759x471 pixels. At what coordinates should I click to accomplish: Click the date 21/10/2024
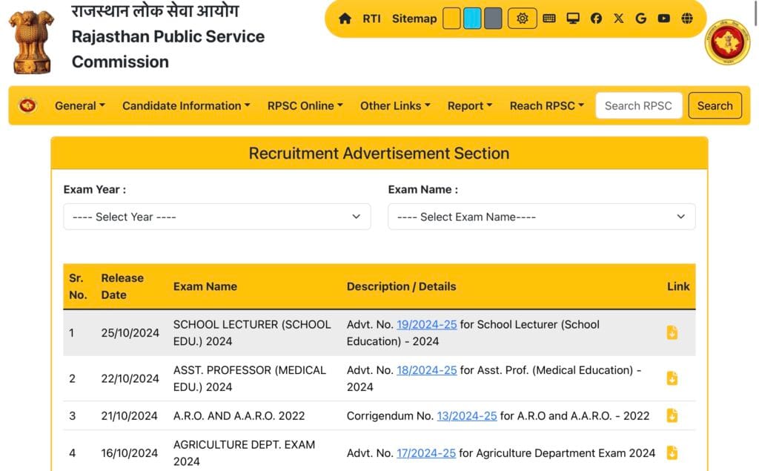click(129, 415)
